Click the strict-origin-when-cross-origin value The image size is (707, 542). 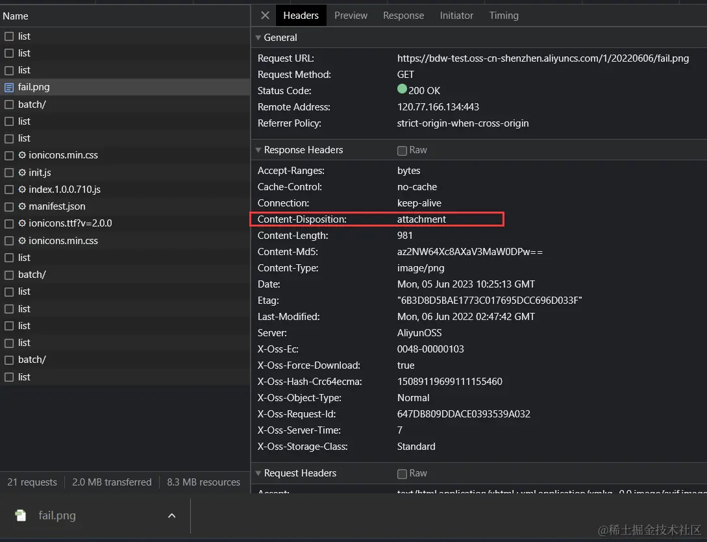[x=463, y=123]
